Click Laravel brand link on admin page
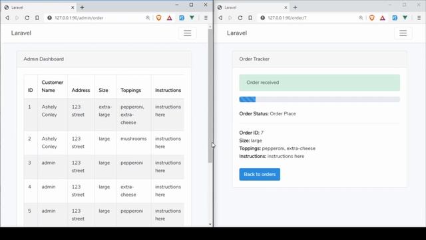The image size is (426, 240). click(x=21, y=33)
